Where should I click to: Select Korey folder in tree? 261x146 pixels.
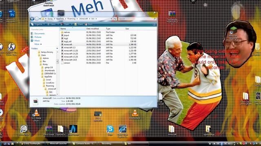click(45, 64)
